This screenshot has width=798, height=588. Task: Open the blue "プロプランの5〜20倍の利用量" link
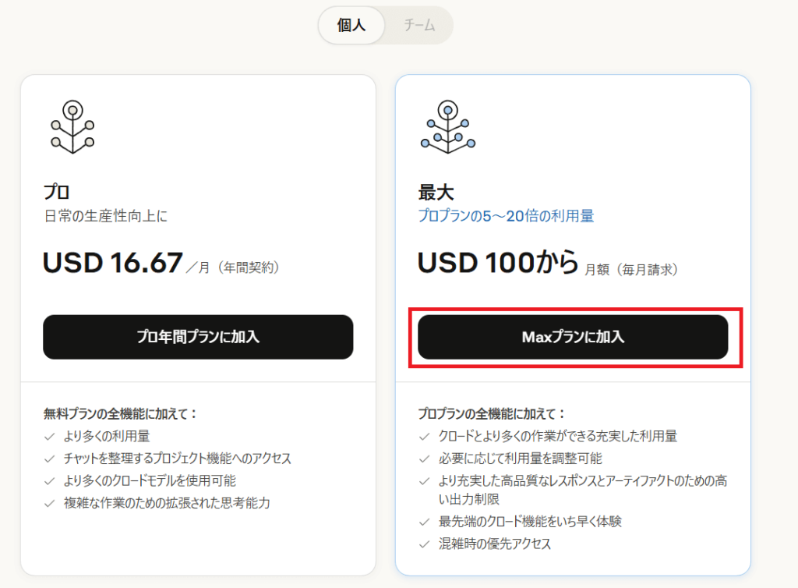click(506, 216)
